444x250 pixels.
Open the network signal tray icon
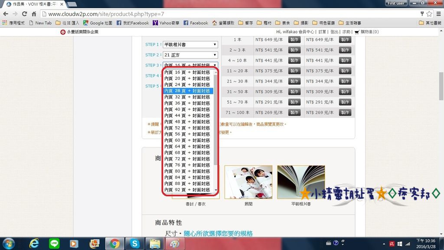(408, 244)
